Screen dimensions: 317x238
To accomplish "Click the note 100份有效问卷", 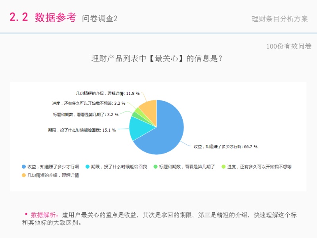I will 289,46.
